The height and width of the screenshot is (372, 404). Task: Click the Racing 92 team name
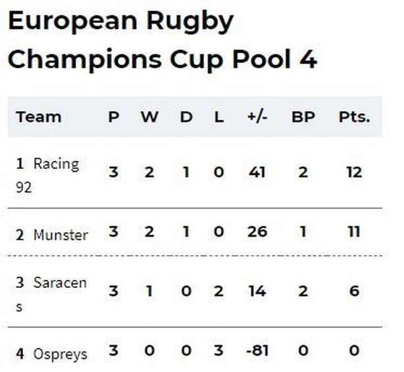coord(47,175)
